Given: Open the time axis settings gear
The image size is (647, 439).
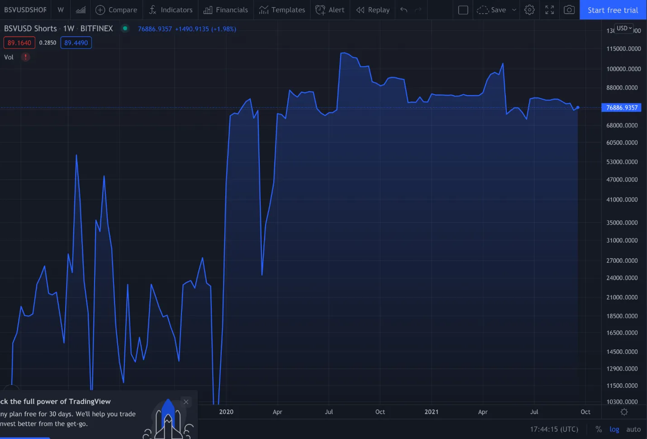Looking at the screenshot, I should point(624,412).
